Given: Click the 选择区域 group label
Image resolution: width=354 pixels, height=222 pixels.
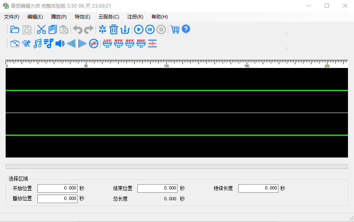Looking at the screenshot, I should click(18, 179).
